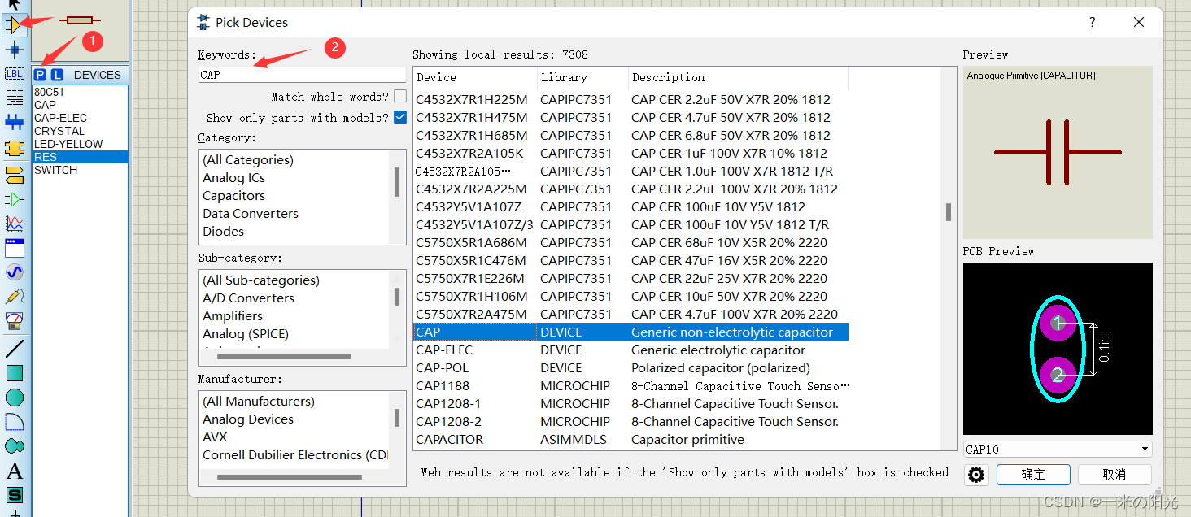The height and width of the screenshot is (517, 1191).
Task: Select the Virtual instruments meter tool
Action: pyautogui.click(x=15, y=321)
